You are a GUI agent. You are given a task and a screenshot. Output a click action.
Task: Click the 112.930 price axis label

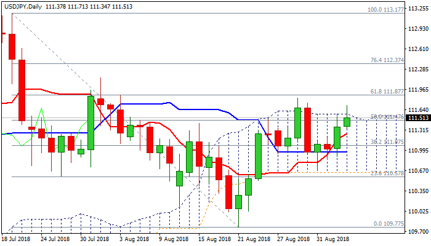(x=418, y=29)
